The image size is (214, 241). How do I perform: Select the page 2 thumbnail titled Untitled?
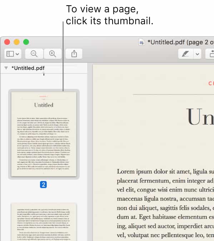click(44, 134)
